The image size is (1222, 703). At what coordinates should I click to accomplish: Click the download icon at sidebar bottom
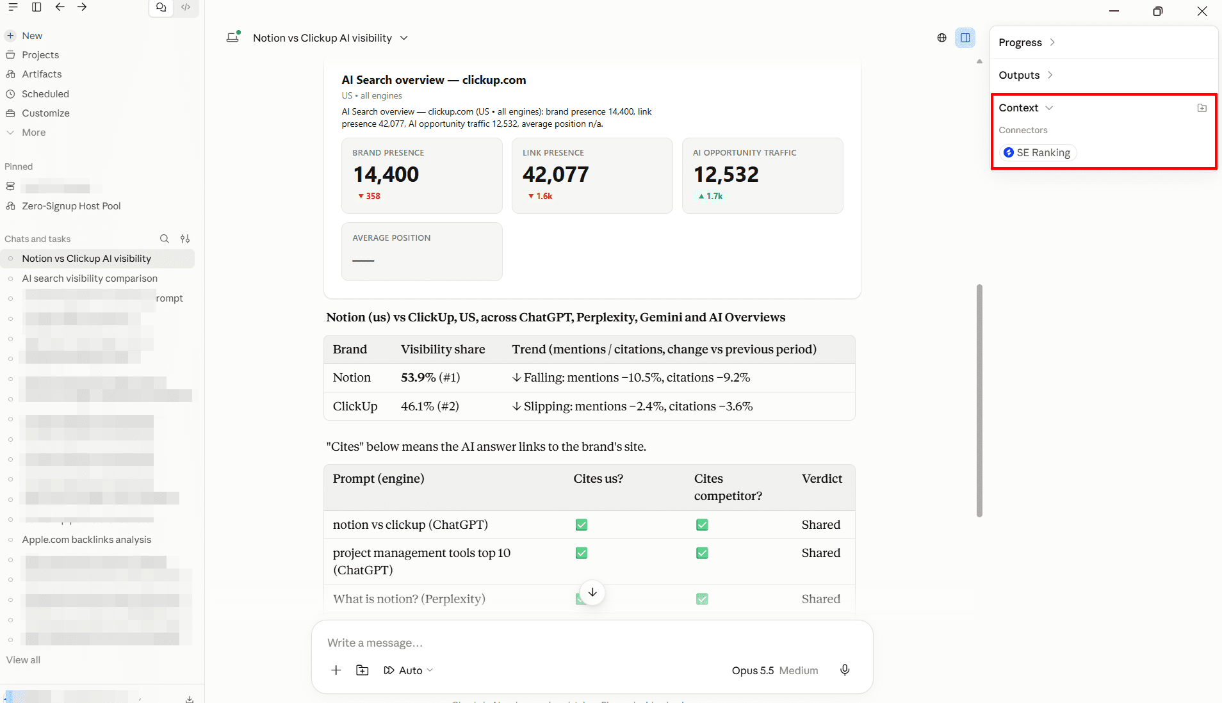click(190, 699)
